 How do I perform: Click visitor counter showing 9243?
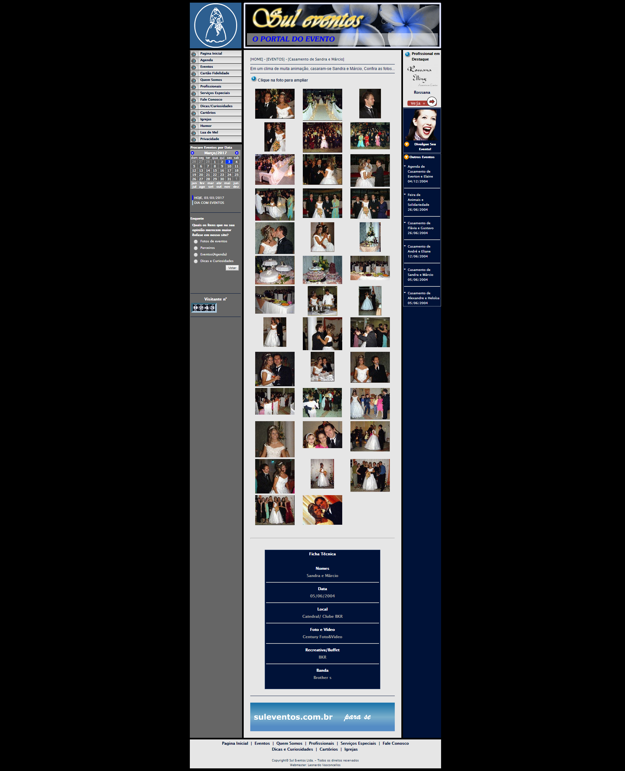click(x=204, y=307)
